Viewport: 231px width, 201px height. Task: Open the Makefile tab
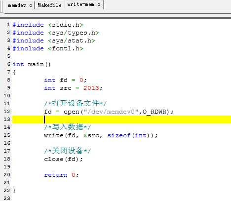[49, 5]
